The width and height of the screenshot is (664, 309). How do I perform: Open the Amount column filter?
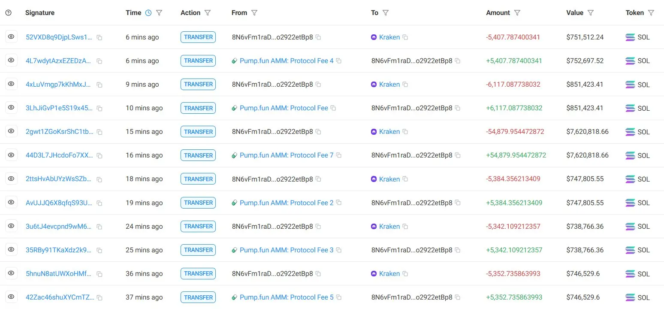tap(517, 13)
